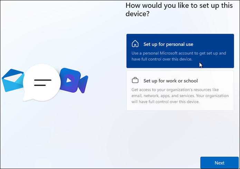Select the white work or school tile

pos(180,90)
